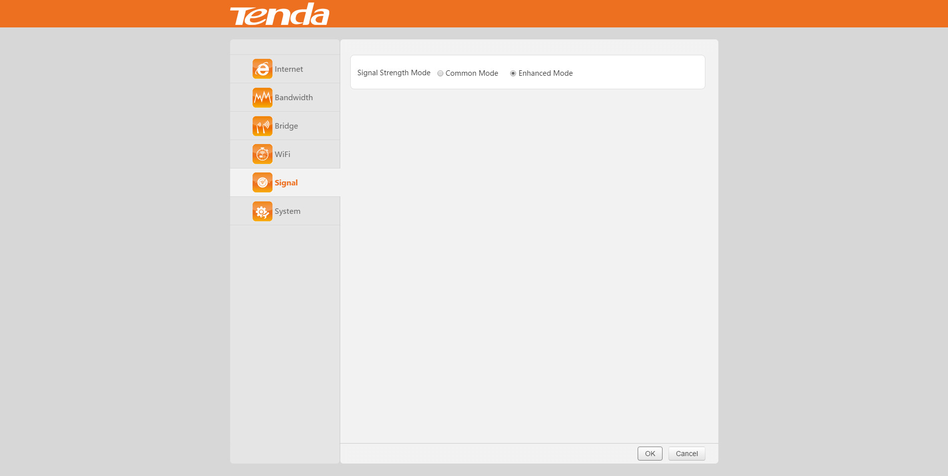This screenshot has width=948, height=476.
Task: Click the System gear icon
Action: 263,211
